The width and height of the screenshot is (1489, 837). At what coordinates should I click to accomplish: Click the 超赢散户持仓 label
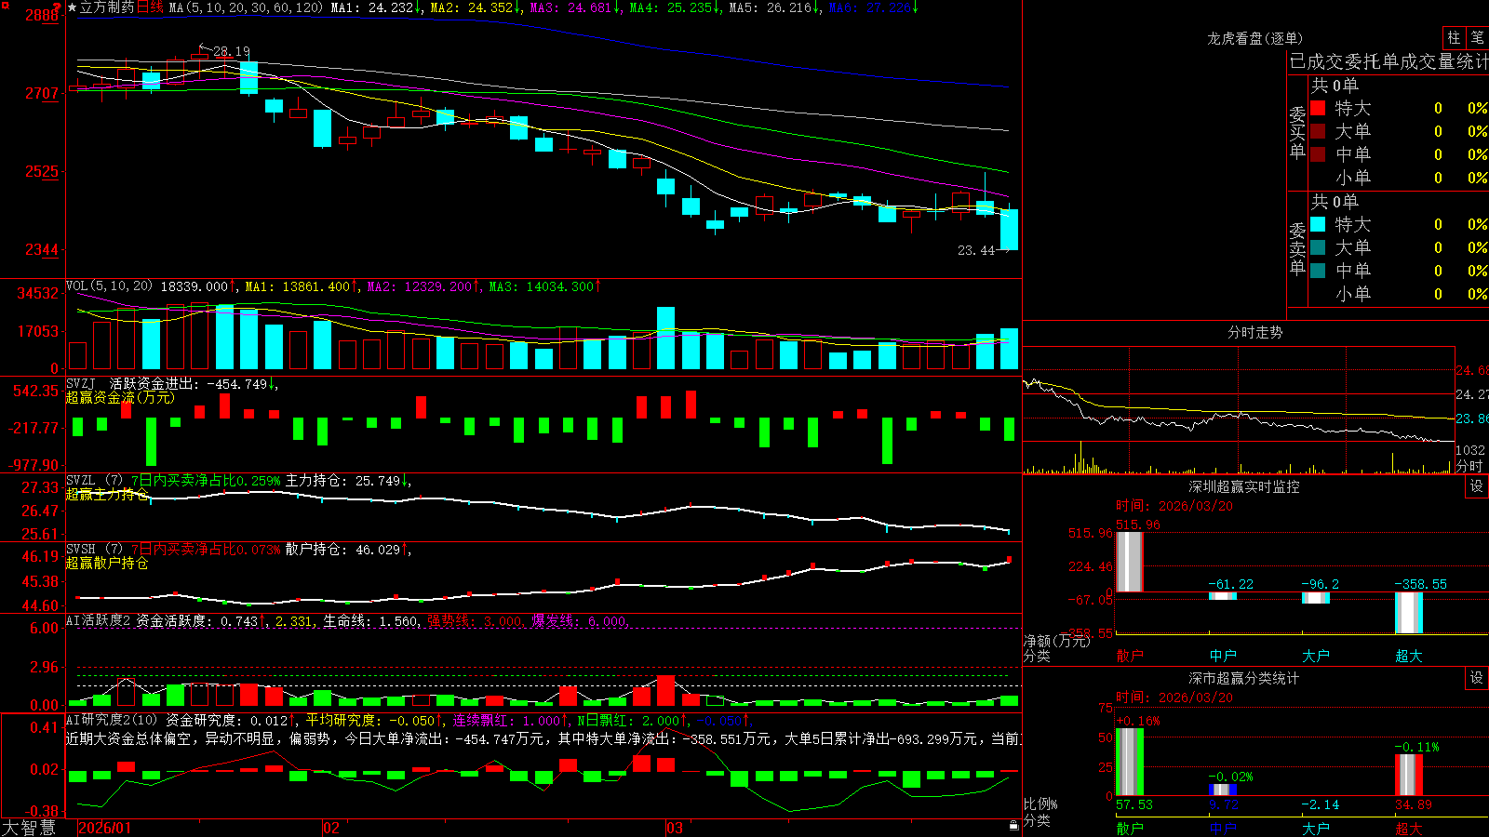(x=107, y=563)
